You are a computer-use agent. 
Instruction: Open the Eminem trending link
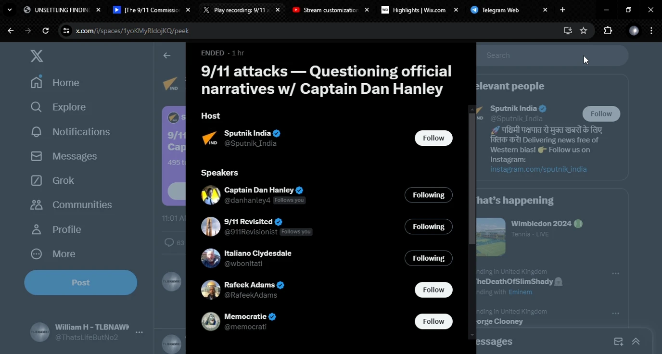point(520,292)
